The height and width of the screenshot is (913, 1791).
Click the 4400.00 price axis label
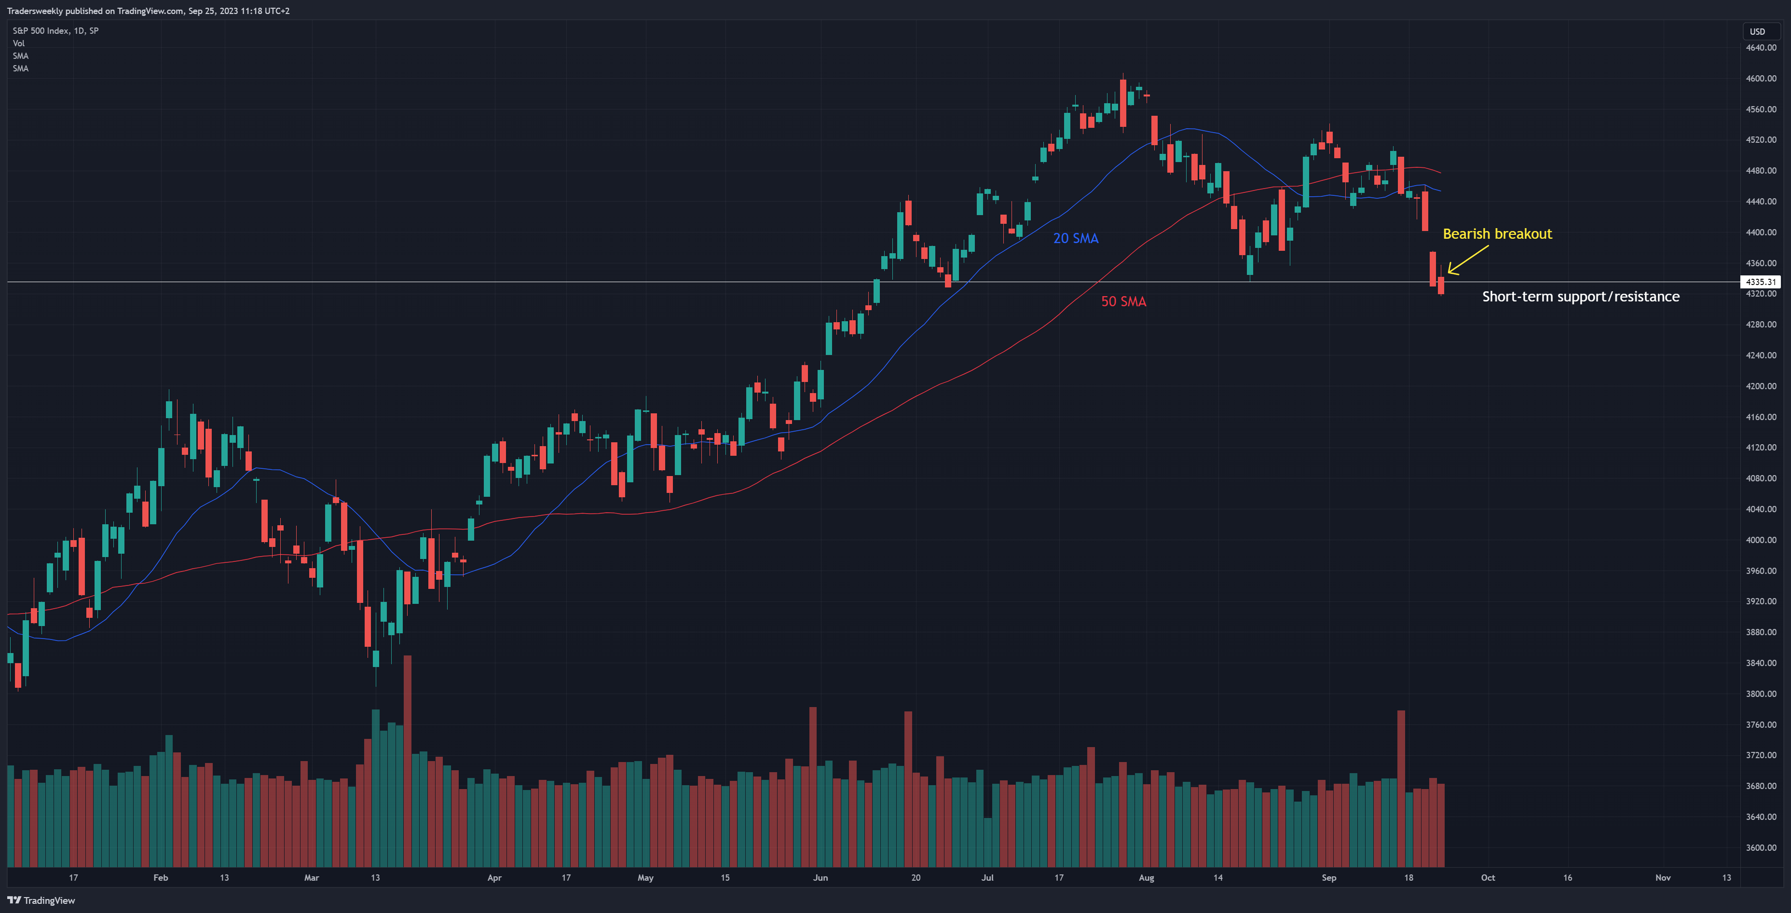(x=1761, y=232)
